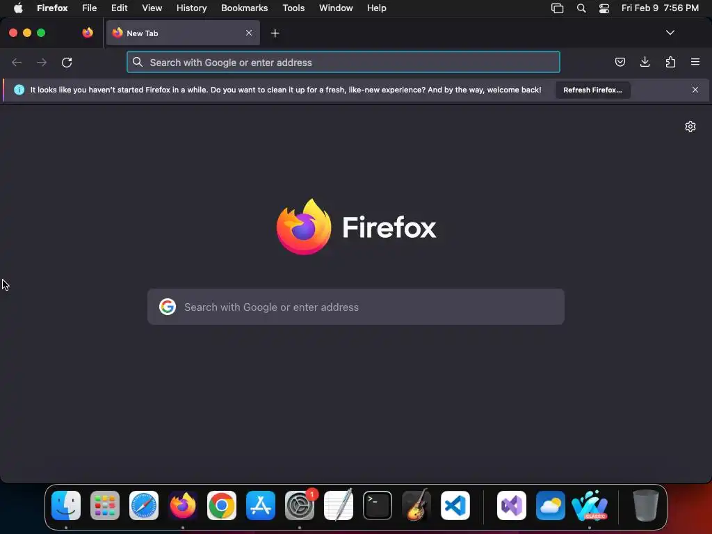Screen dimensions: 712x534
Task: Click the Refresh Firefox… button
Action: [592, 90]
